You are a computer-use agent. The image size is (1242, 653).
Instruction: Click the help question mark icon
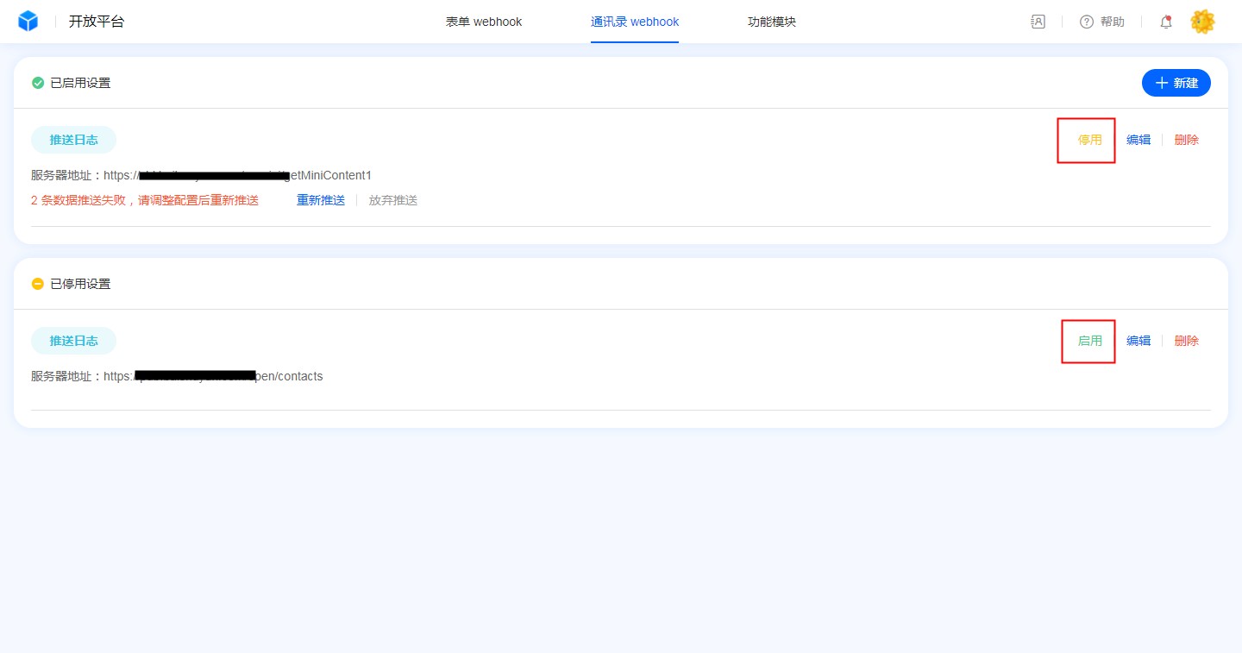tap(1087, 22)
